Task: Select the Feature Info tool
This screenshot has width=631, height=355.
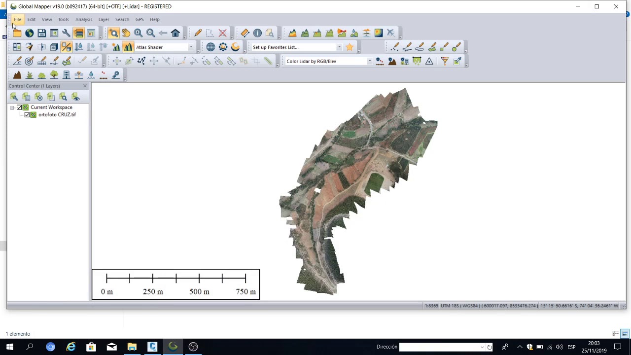Action: point(257,33)
